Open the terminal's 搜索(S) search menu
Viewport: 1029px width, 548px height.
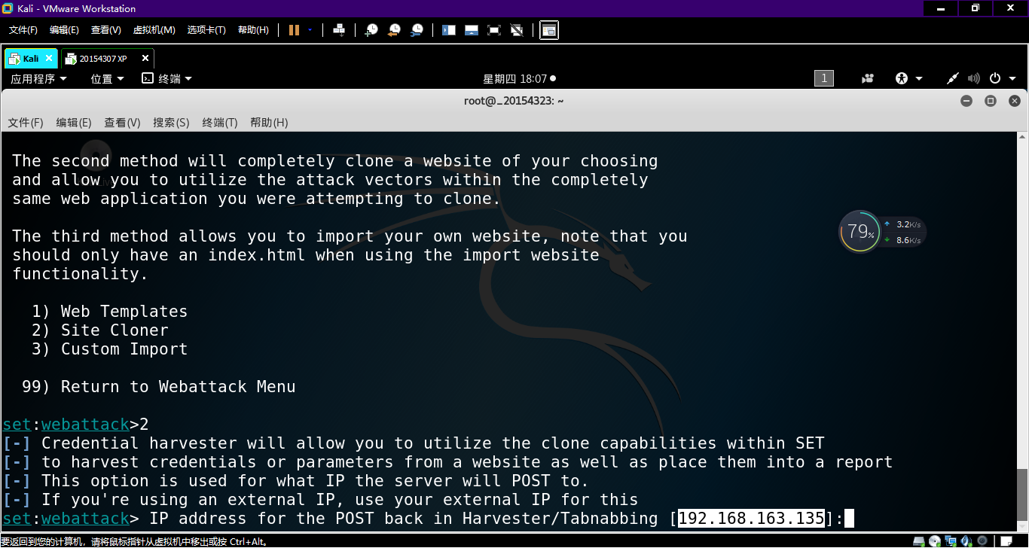tap(171, 123)
